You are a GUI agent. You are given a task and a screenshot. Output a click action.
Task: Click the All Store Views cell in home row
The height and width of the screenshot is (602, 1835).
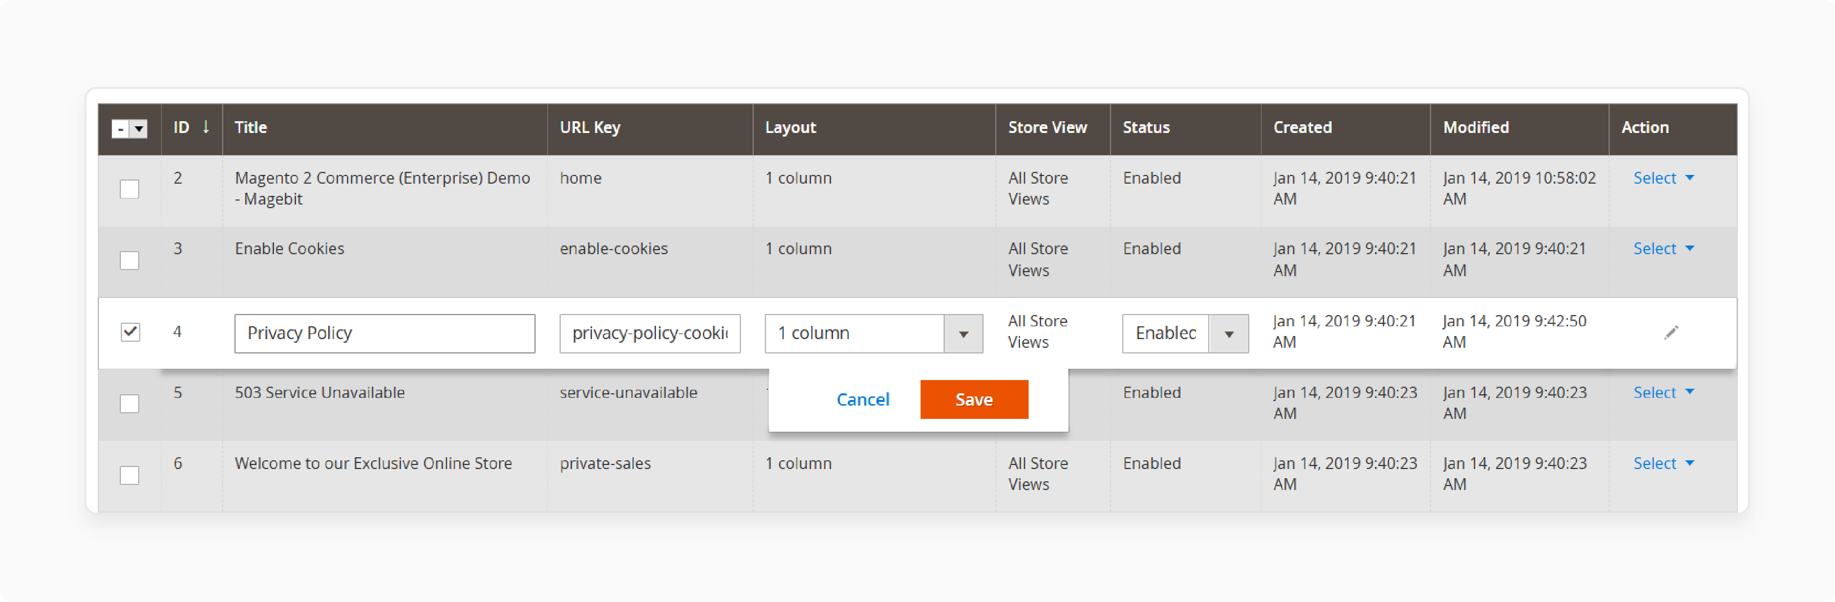pyautogui.click(x=1038, y=189)
